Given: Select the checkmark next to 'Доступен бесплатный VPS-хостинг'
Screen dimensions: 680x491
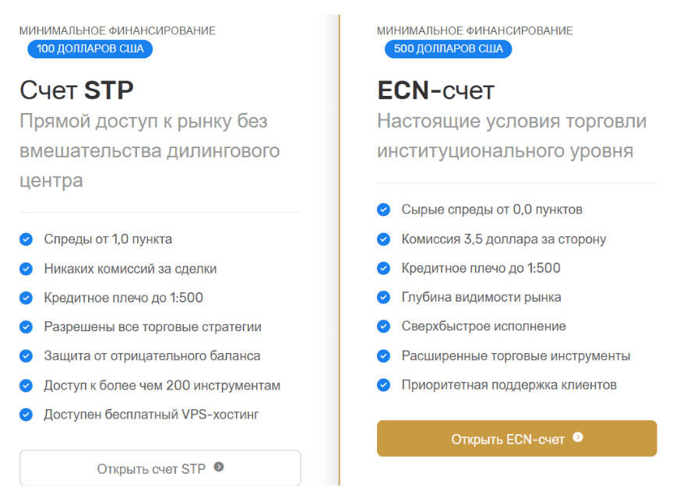Looking at the screenshot, I should coord(27,415).
